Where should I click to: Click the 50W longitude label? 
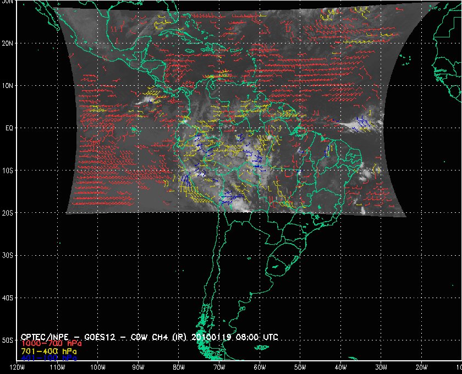point(300,367)
